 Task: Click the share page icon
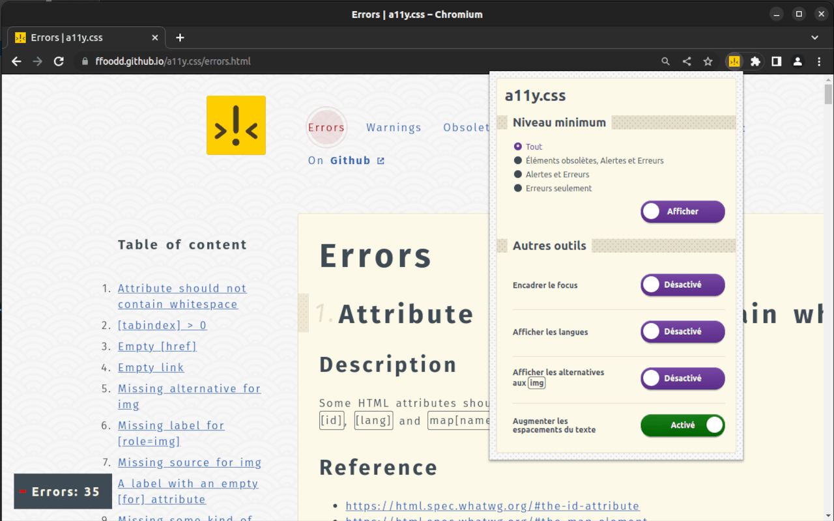pos(687,61)
